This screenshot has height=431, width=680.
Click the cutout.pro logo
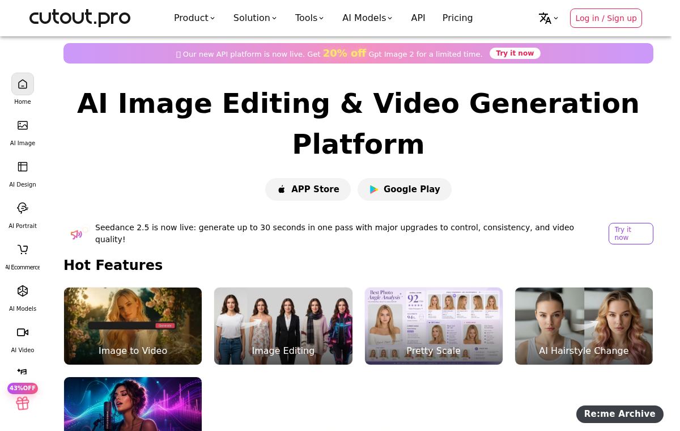(x=80, y=18)
